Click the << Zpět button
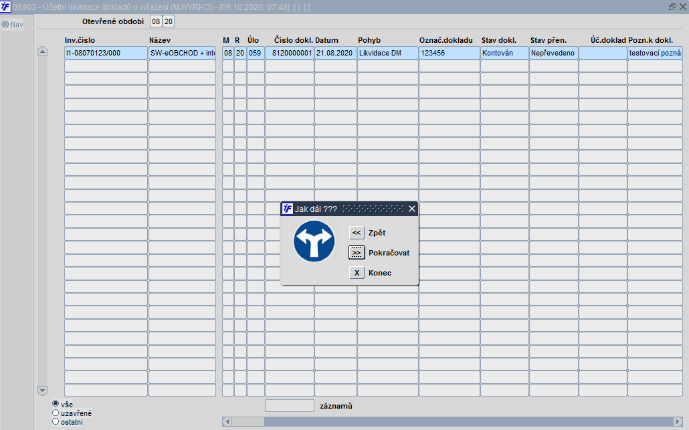The image size is (689, 430). point(357,233)
